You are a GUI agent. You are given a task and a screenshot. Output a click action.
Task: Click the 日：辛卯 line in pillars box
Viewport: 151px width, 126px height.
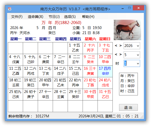coord(127,86)
